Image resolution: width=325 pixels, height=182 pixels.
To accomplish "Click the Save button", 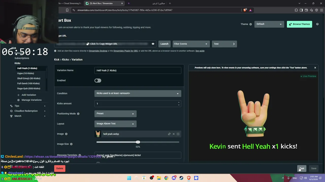I will (x=314, y=168).
